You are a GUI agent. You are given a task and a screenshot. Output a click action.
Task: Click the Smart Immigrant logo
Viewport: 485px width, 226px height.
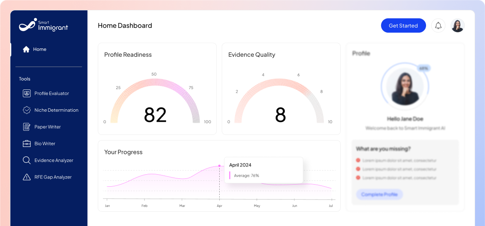pyautogui.click(x=43, y=25)
